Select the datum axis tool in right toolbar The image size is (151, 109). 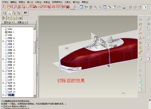(140, 29)
